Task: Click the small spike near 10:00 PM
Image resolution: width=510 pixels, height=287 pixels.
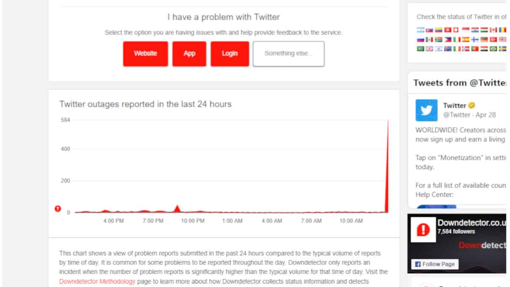Action: 177,208
